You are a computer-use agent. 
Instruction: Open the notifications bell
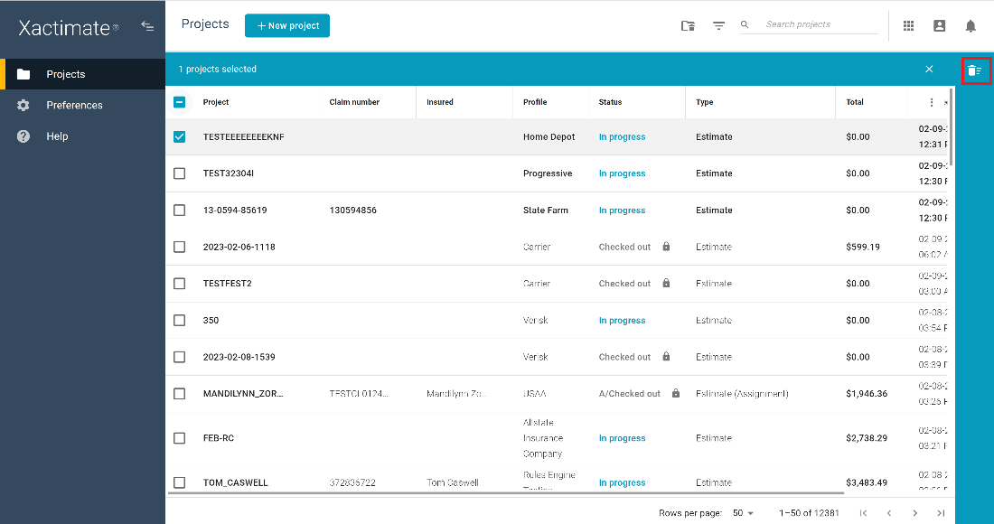click(971, 25)
